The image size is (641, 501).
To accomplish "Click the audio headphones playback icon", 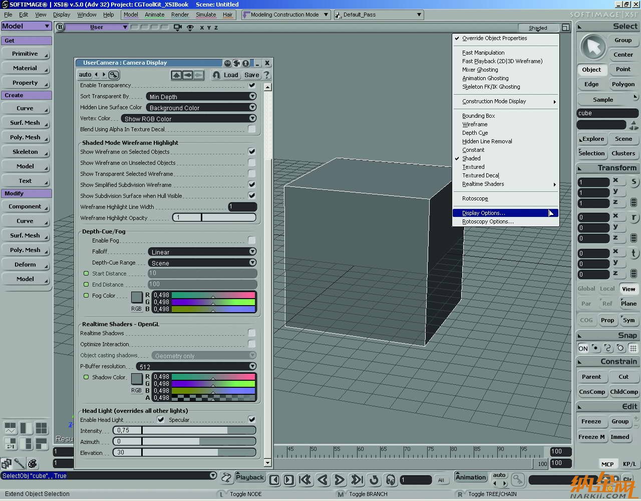I will pyautogui.click(x=391, y=480).
